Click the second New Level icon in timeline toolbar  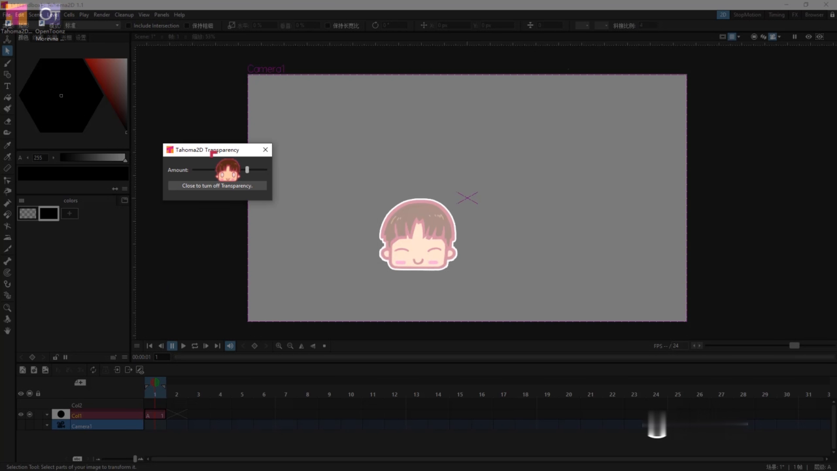pyautogui.click(x=34, y=370)
